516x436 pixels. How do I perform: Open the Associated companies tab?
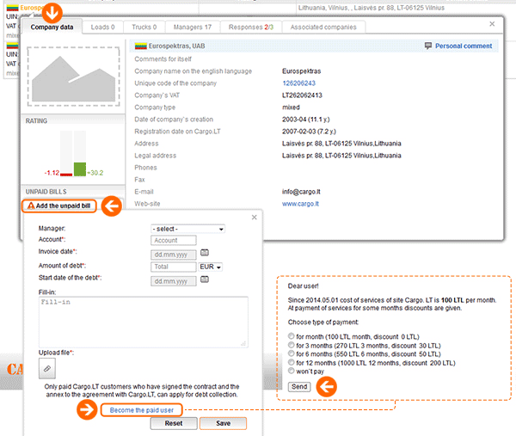[x=323, y=28]
